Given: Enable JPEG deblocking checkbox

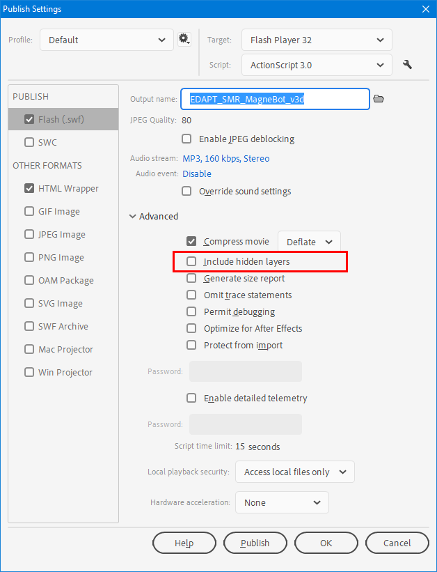Looking at the screenshot, I should tap(186, 139).
